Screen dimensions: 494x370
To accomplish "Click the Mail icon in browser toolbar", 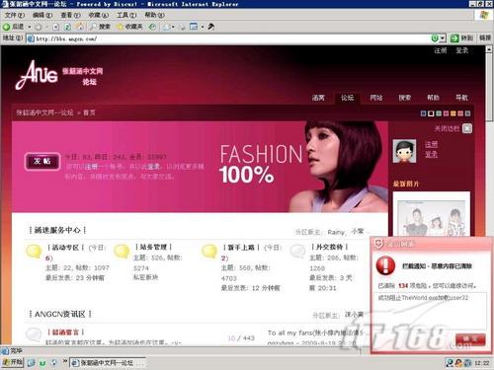I will 167,27.
